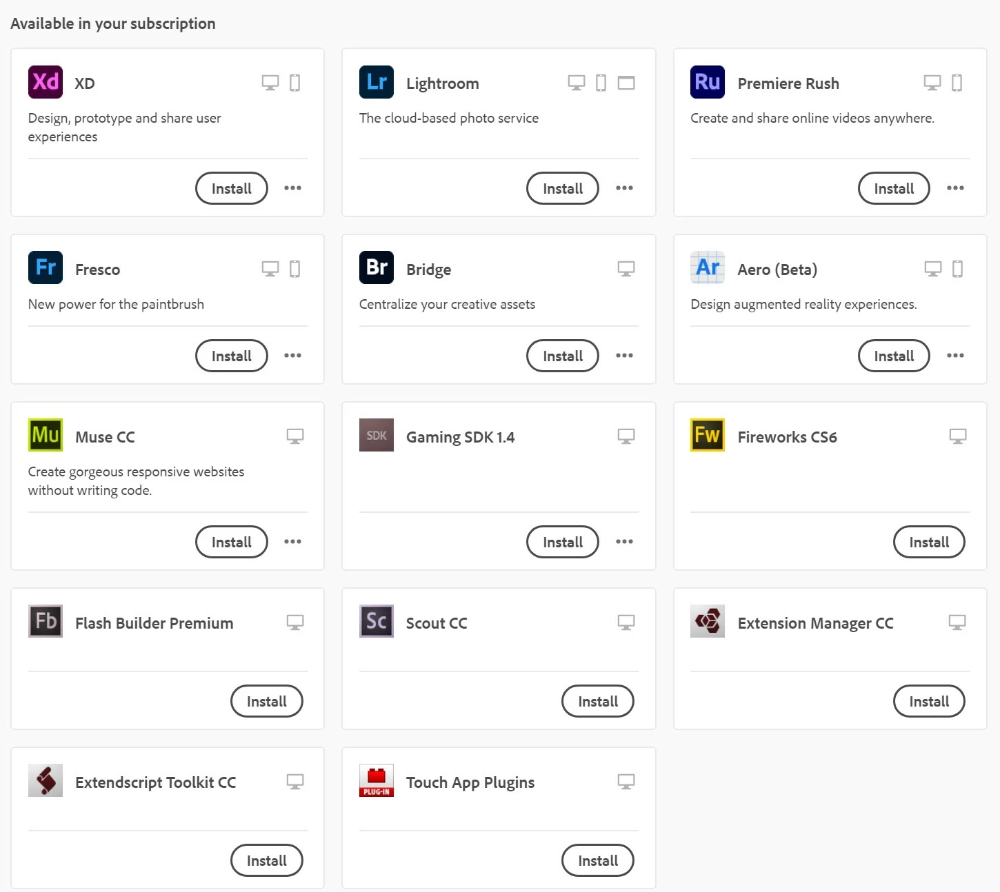Click the Lightroom Lr app icon
Viewport: 1000px width, 892px height.
click(377, 82)
